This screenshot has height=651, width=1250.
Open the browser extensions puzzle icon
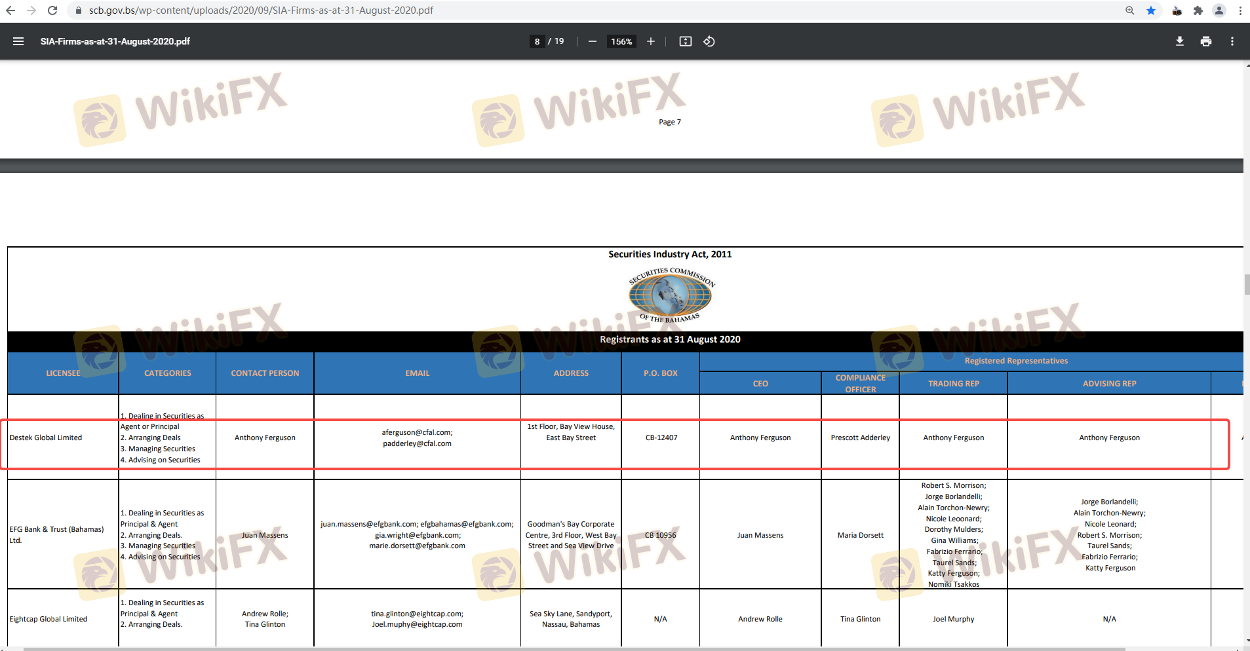point(1198,10)
